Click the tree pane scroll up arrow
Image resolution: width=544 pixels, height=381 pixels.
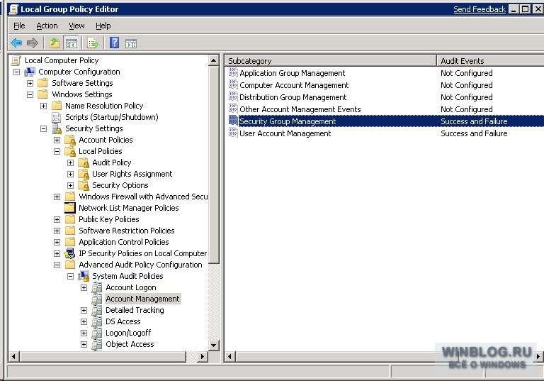pos(214,61)
